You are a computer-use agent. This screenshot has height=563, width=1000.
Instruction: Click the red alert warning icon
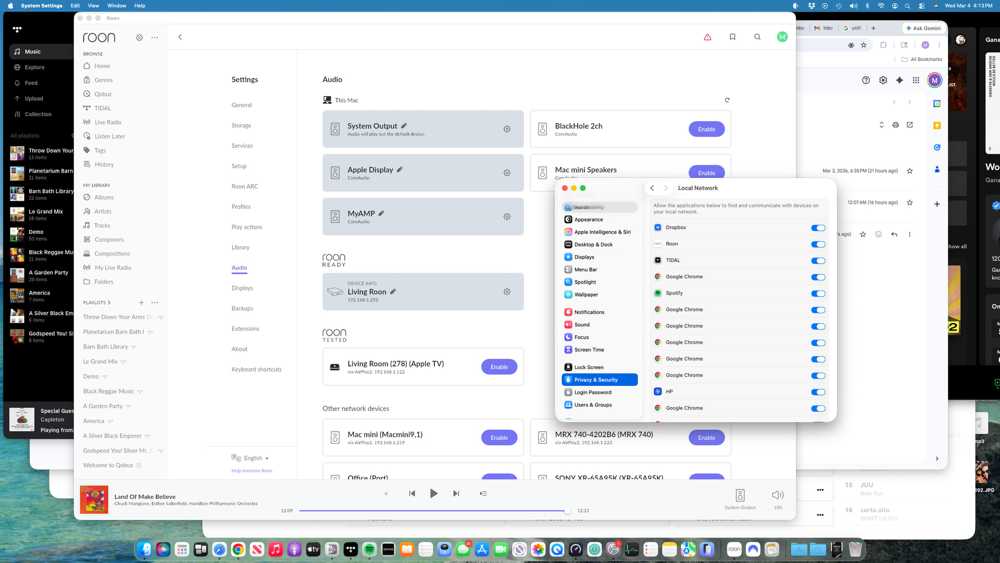(707, 37)
